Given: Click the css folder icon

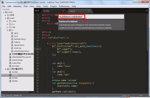Looking at the screenshot, I should coord(10,24).
